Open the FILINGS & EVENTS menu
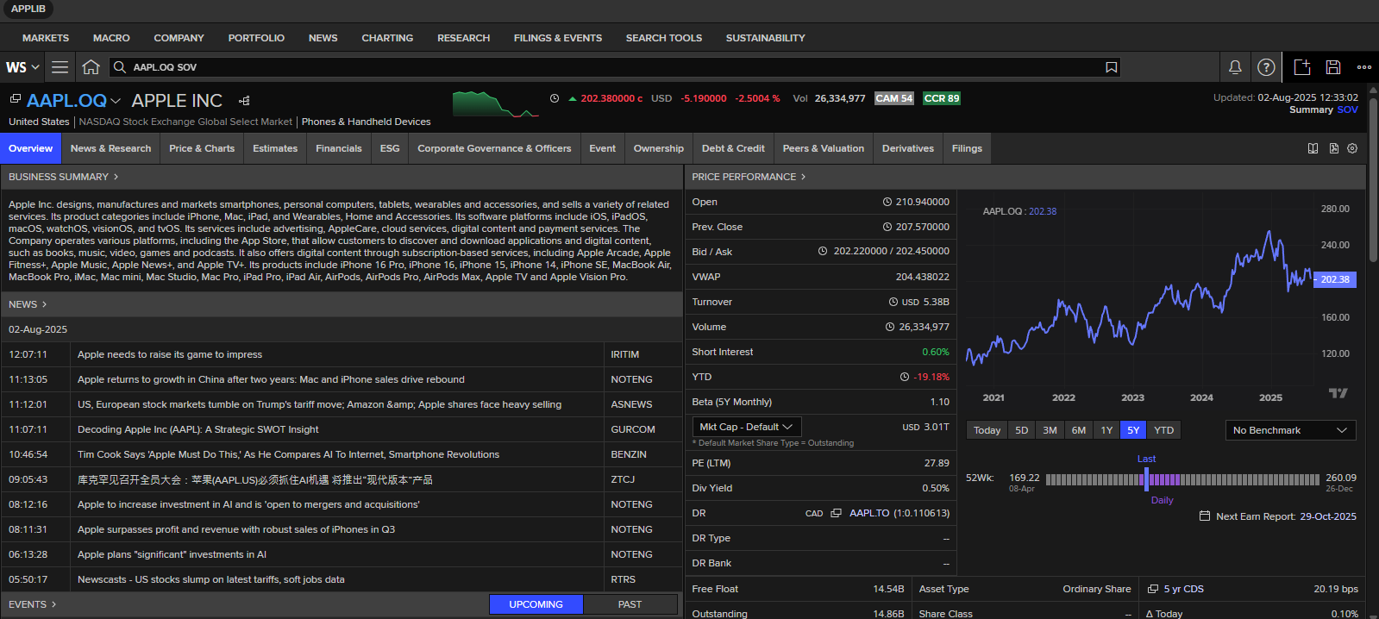Image resolution: width=1379 pixels, height=619 pixels. click(558, 38)
